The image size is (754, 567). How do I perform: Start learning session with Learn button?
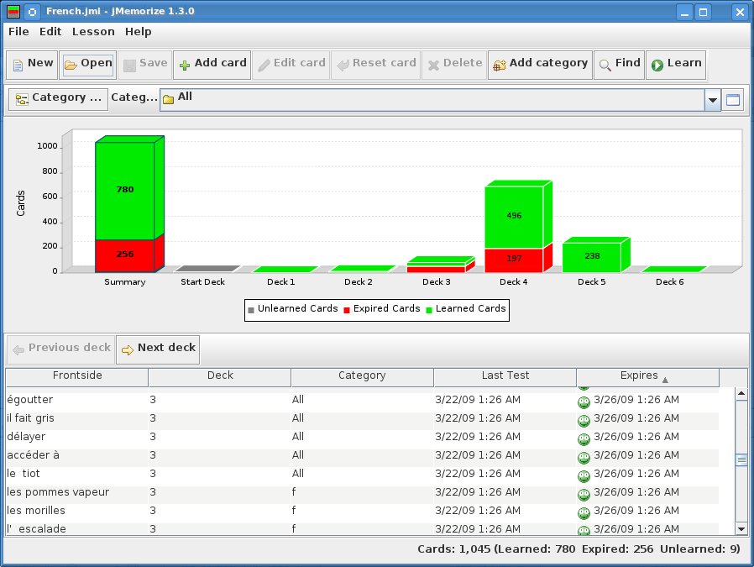click(x=676, y=65)
